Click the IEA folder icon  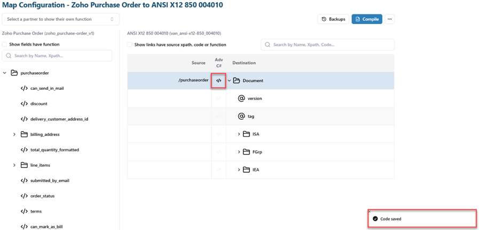247,170
